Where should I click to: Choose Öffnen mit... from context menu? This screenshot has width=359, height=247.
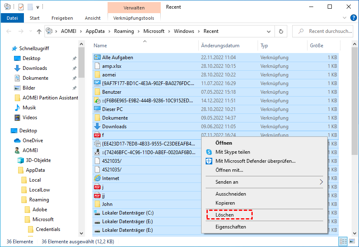click(230, 170)
